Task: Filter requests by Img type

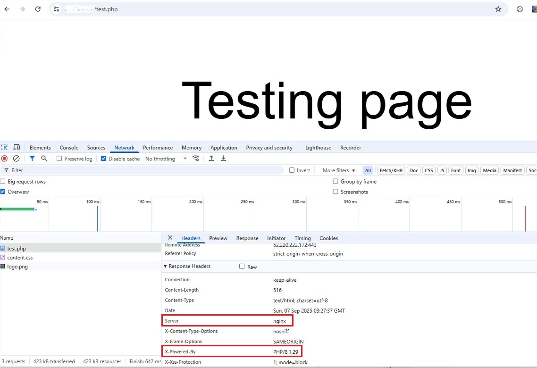Action: [x=471, y=170]
